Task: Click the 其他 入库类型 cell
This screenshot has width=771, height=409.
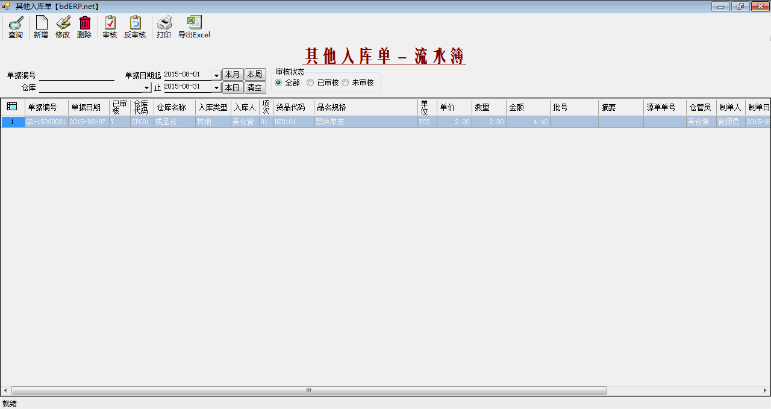Action: 213,122
